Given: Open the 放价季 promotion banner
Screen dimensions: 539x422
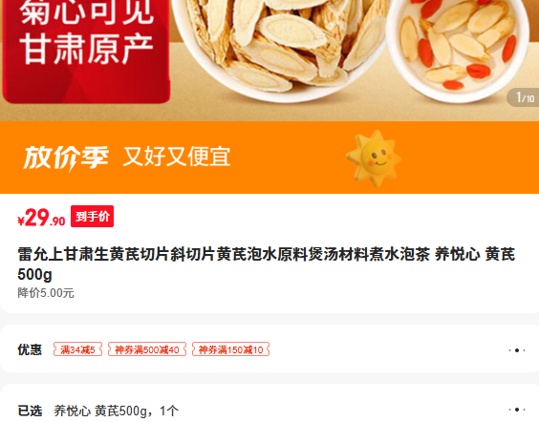Looking at the screenshot, I should [269, 158].
